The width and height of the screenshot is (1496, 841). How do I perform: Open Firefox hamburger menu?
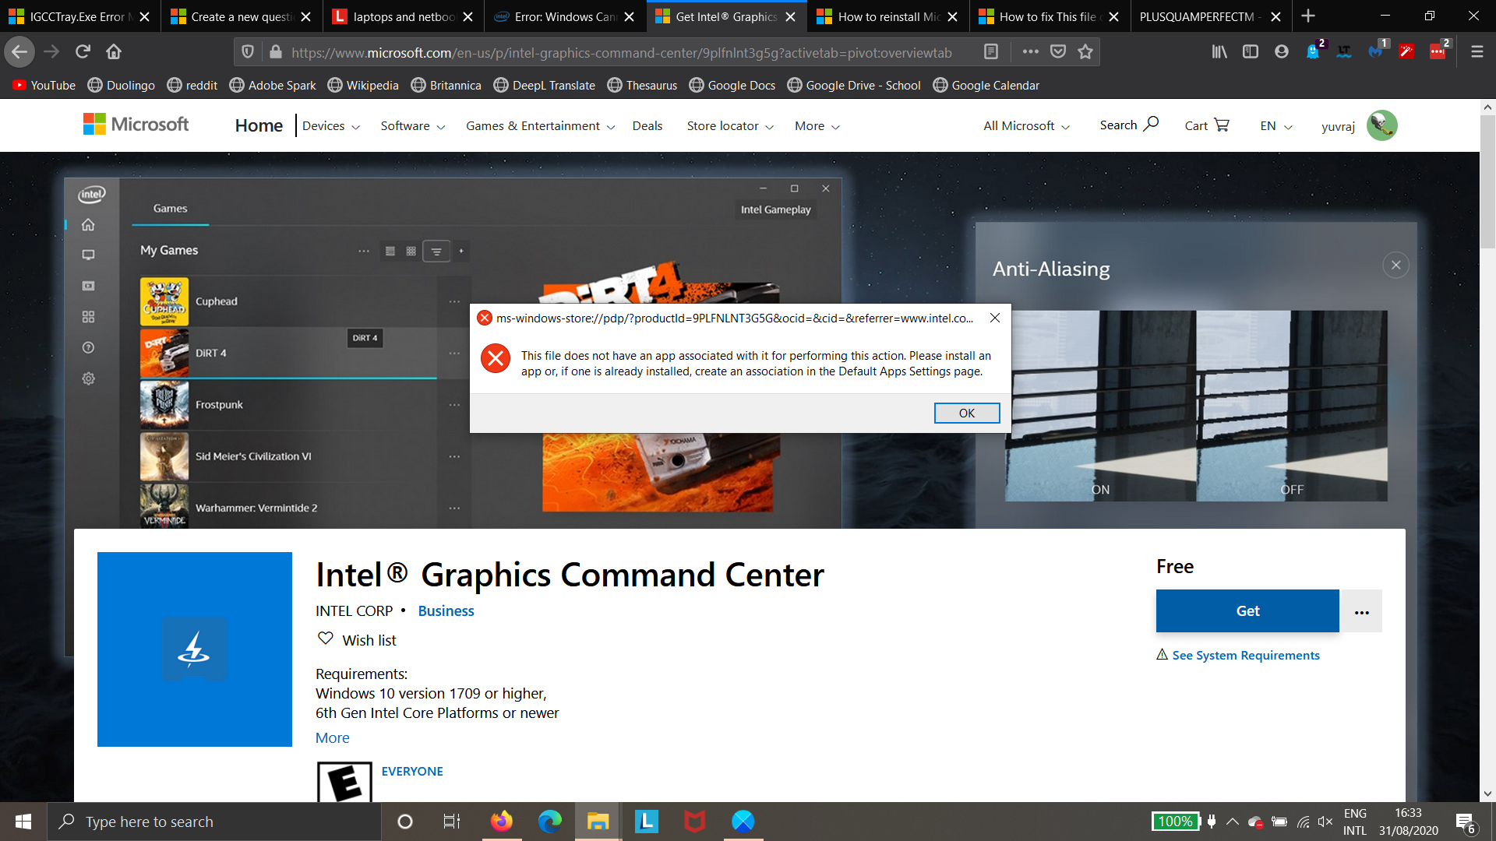1477,51
